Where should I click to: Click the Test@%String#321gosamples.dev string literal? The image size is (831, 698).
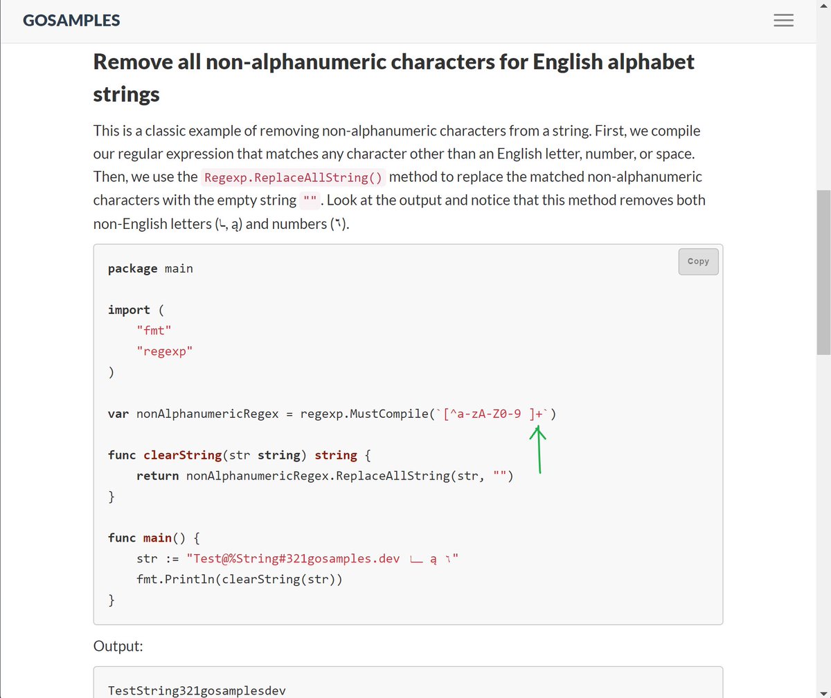point(323,558)
